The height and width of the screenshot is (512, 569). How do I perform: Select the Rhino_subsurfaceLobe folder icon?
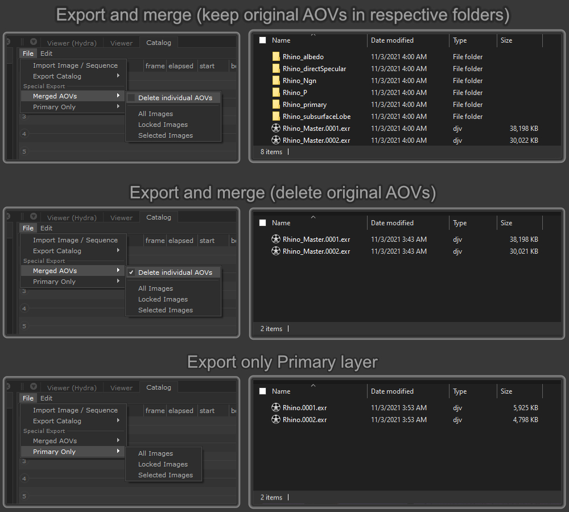tap(276, 117)
